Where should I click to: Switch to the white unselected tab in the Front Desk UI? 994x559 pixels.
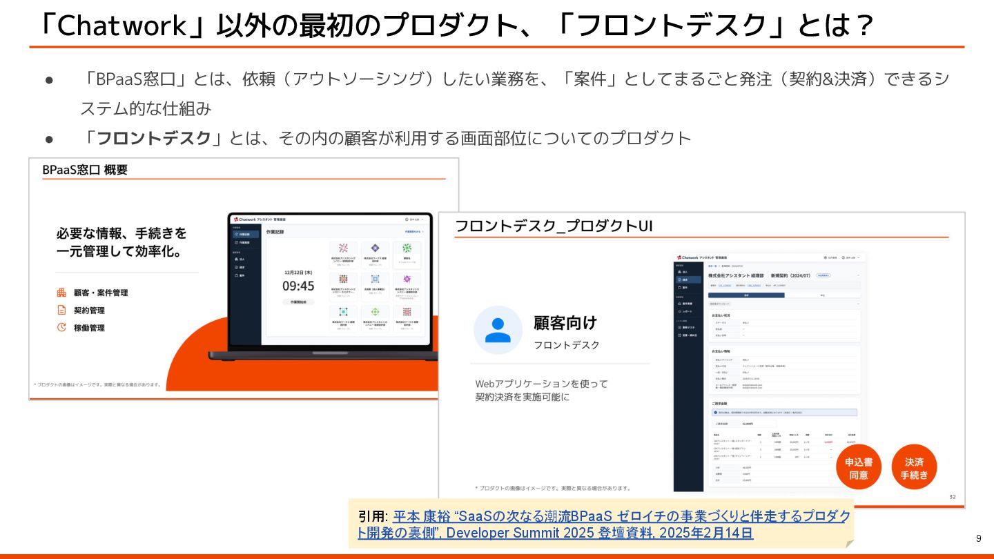[x=822, y=295]
